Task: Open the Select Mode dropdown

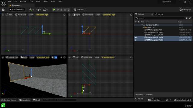Action: coord(17,10)
